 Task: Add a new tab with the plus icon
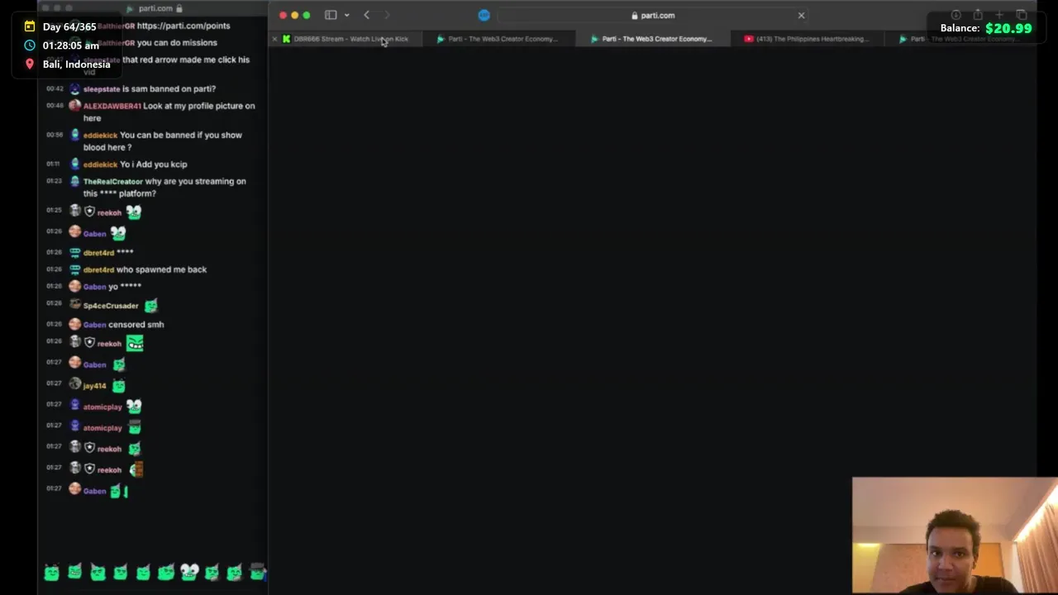pyautogui.click(x=999, y=15)
